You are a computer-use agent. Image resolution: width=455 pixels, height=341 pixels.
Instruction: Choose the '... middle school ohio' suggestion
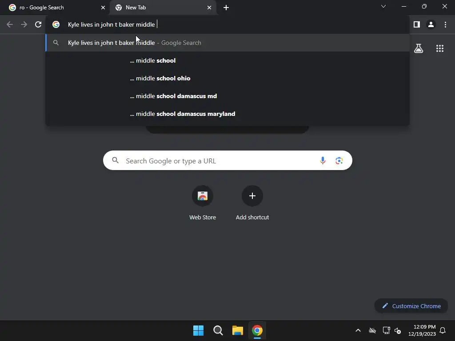pos(228,78)
